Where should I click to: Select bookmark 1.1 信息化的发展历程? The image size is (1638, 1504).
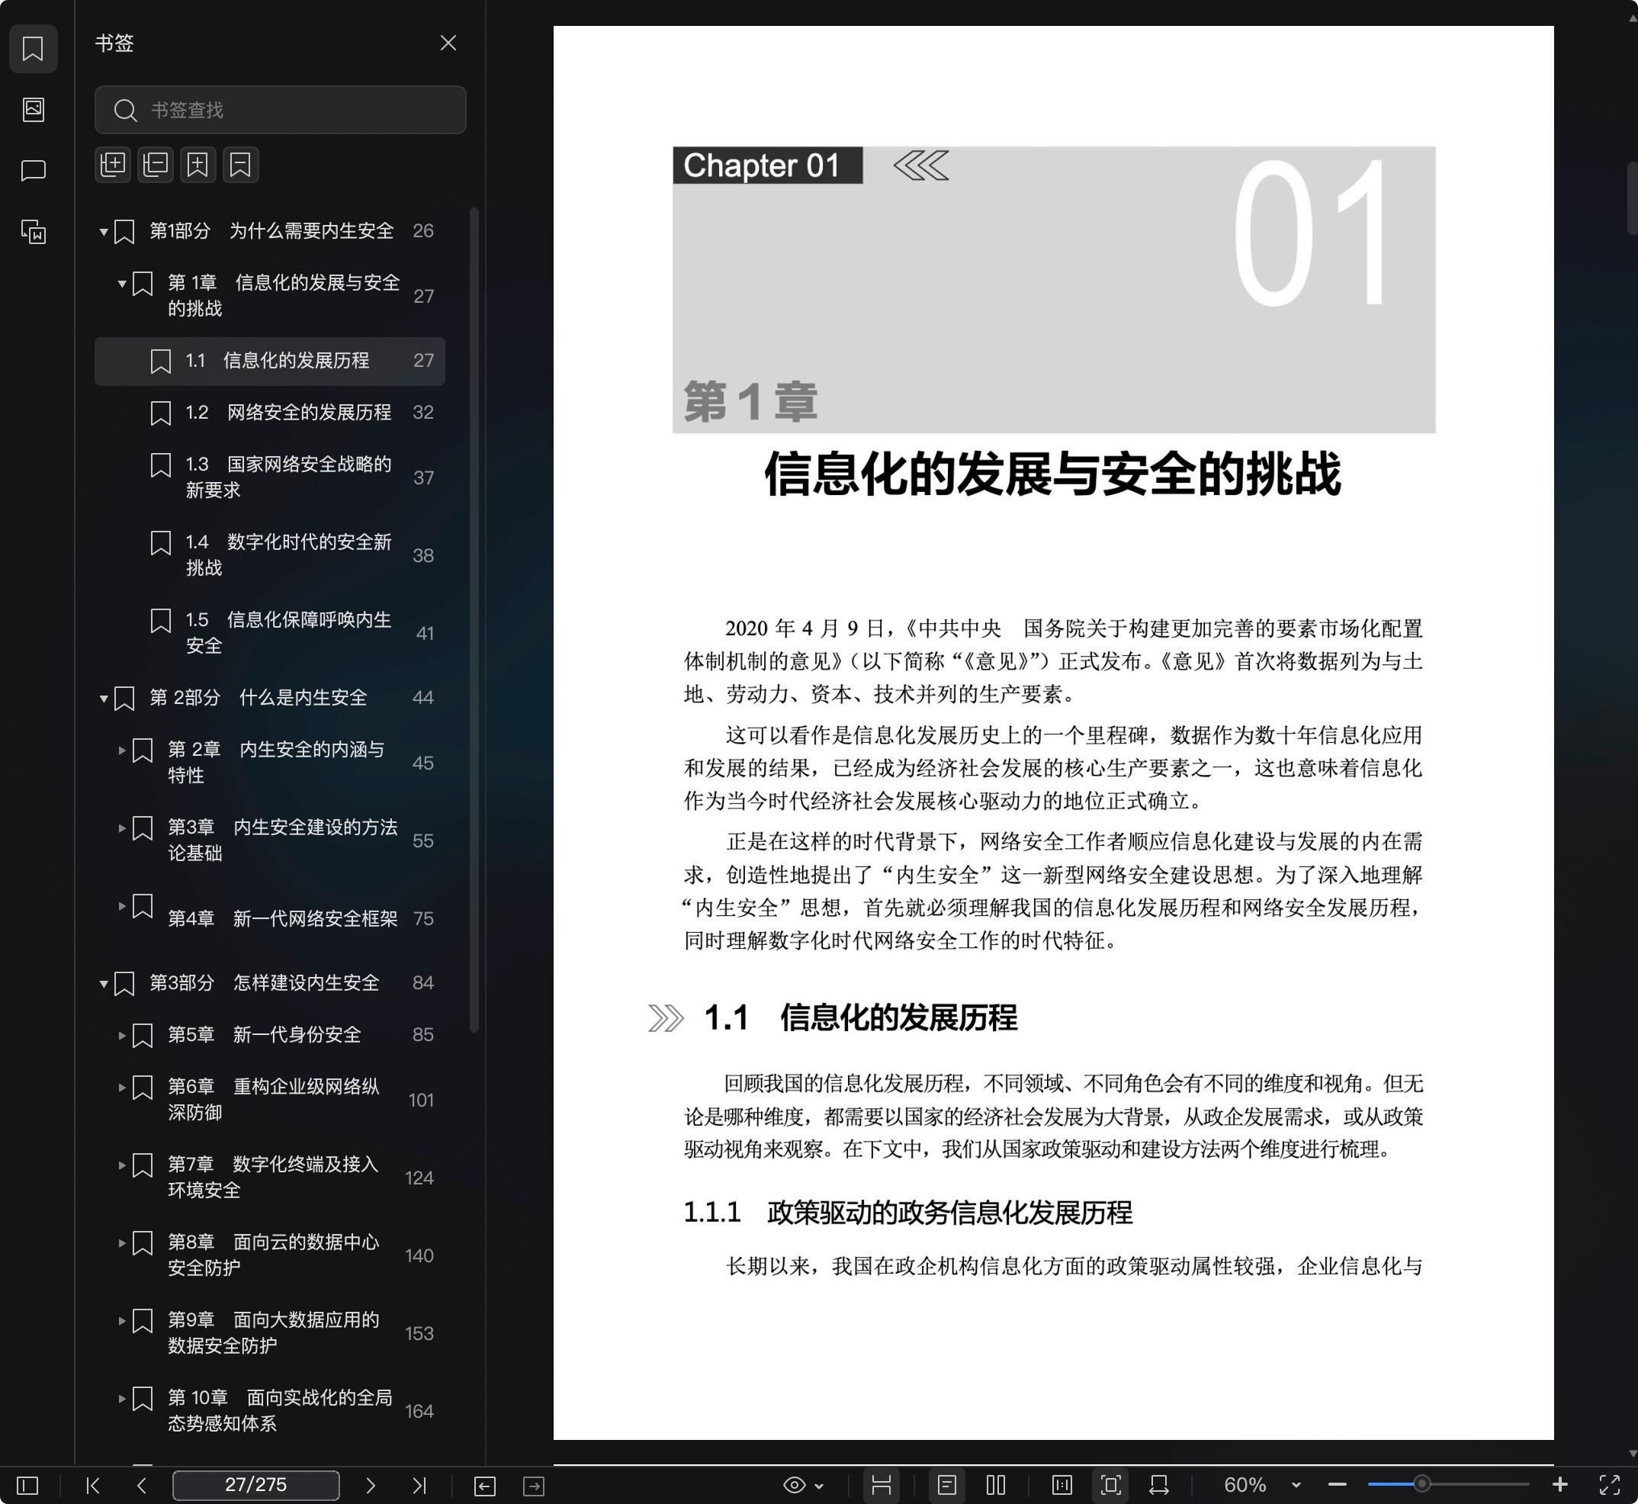(269, 361)
